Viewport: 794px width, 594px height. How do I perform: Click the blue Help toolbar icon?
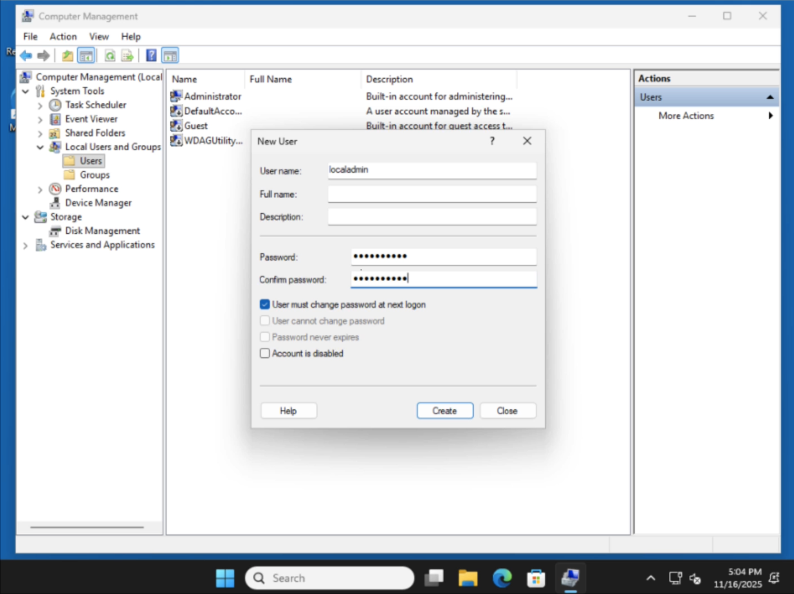[x=151, y=56]
